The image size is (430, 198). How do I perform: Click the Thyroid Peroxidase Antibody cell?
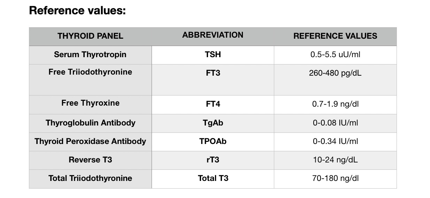[90, 141]
